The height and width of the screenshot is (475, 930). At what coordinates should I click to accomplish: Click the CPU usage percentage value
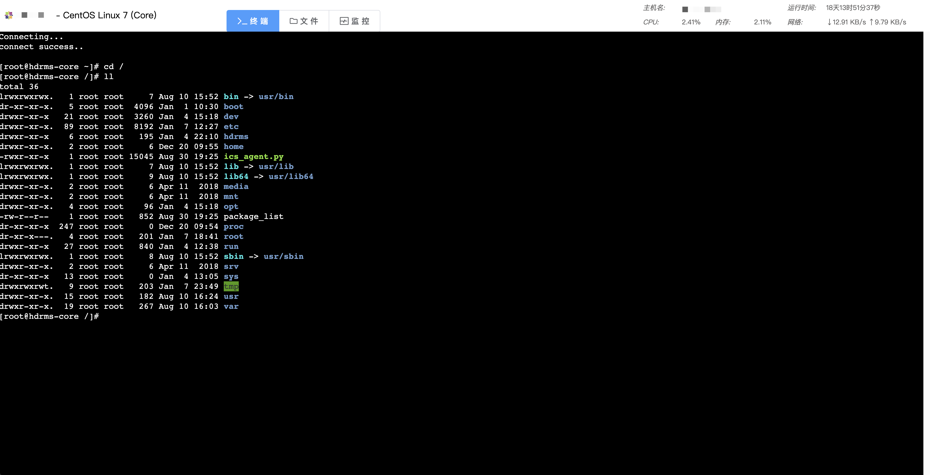[x=691, y=22]
